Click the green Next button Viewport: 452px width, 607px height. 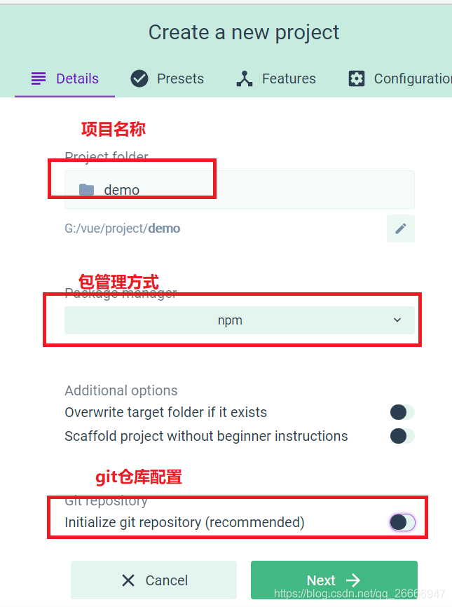tap(334, 580)
